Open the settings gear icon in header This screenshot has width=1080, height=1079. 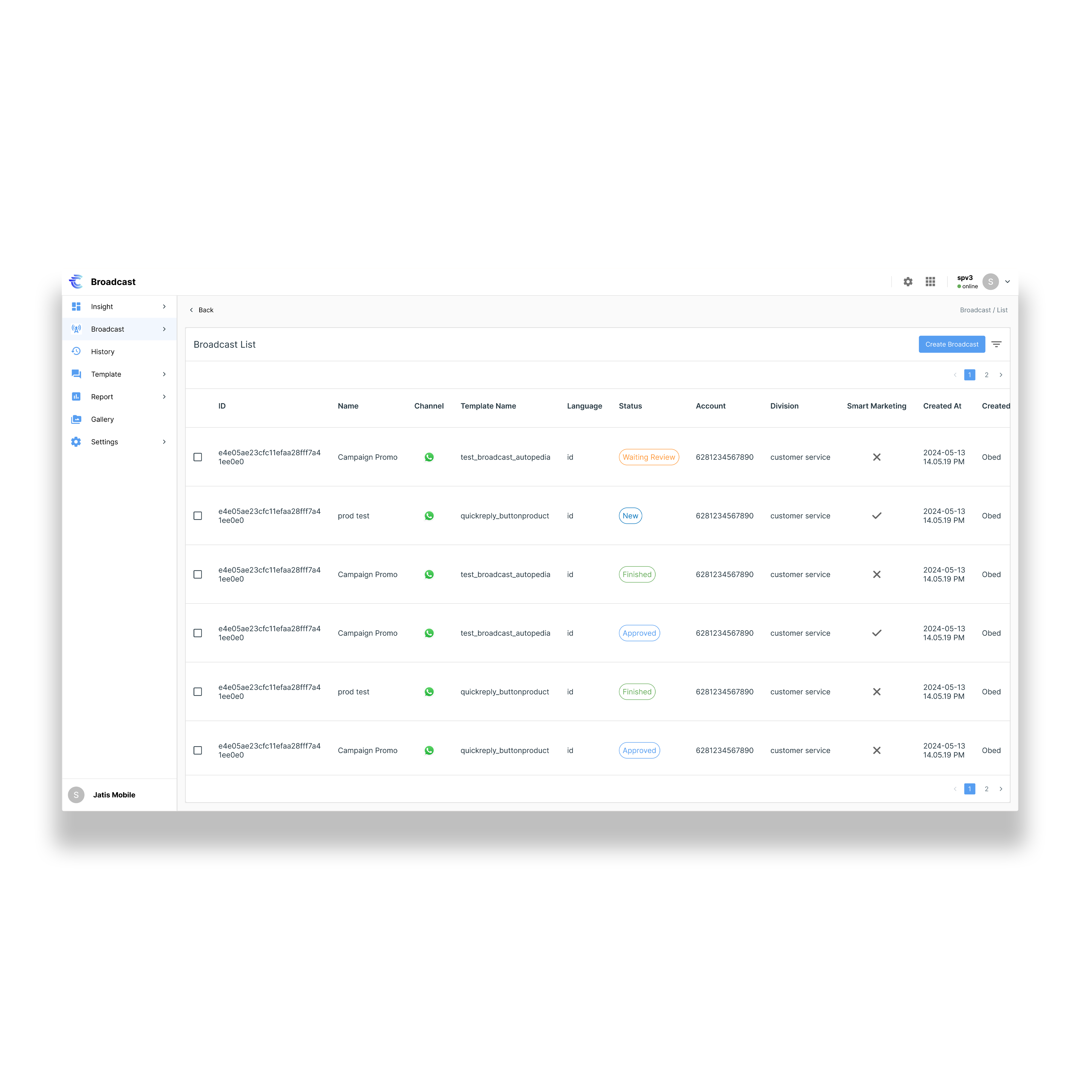point(908,282)
